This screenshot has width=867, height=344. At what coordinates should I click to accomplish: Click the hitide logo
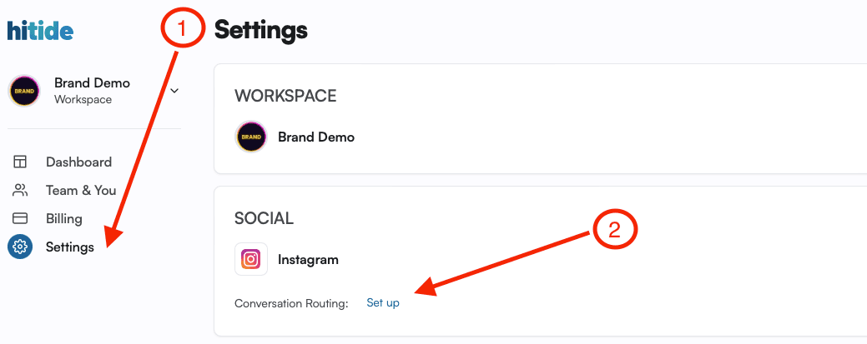click(40, 30)
